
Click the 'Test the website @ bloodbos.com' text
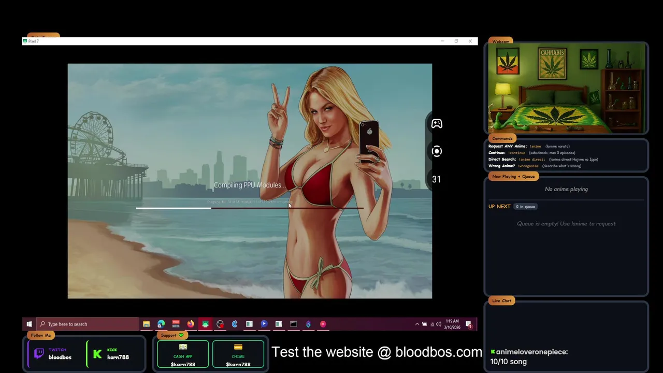click(377, 352)
